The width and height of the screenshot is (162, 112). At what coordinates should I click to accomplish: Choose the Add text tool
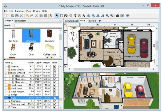pos(84,16)
